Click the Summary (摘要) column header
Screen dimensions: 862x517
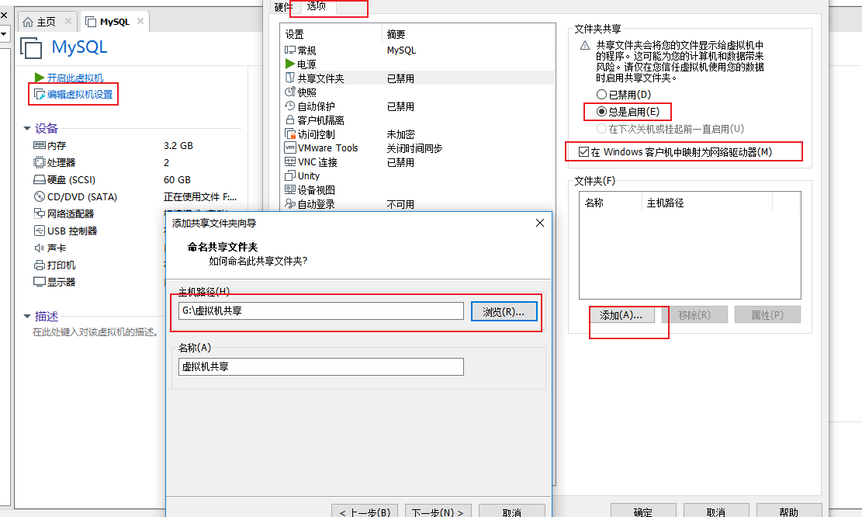(x=469, y=34)
